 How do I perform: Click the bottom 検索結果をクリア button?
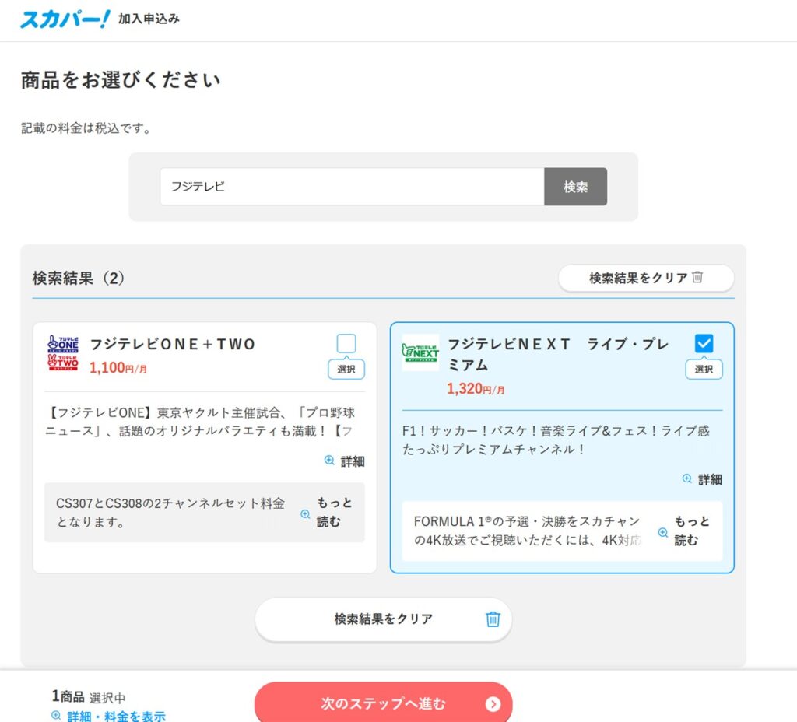[383, 619]
